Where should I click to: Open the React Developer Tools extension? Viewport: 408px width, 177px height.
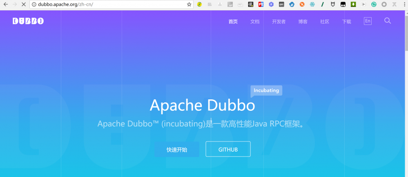[x=251, y=4]
